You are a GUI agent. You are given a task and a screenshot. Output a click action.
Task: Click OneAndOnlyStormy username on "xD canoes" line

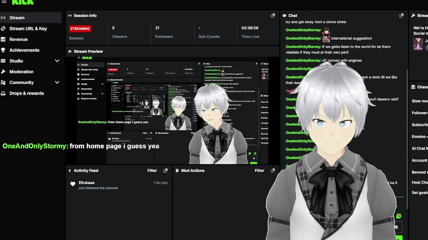coord(303,60)
